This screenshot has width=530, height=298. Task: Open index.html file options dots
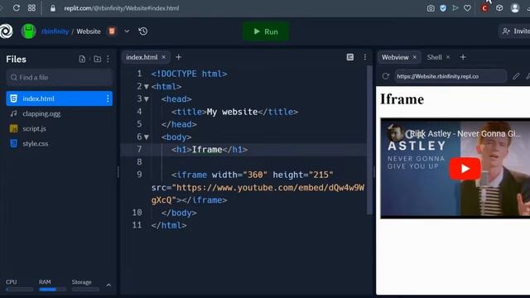pos(108,99)
